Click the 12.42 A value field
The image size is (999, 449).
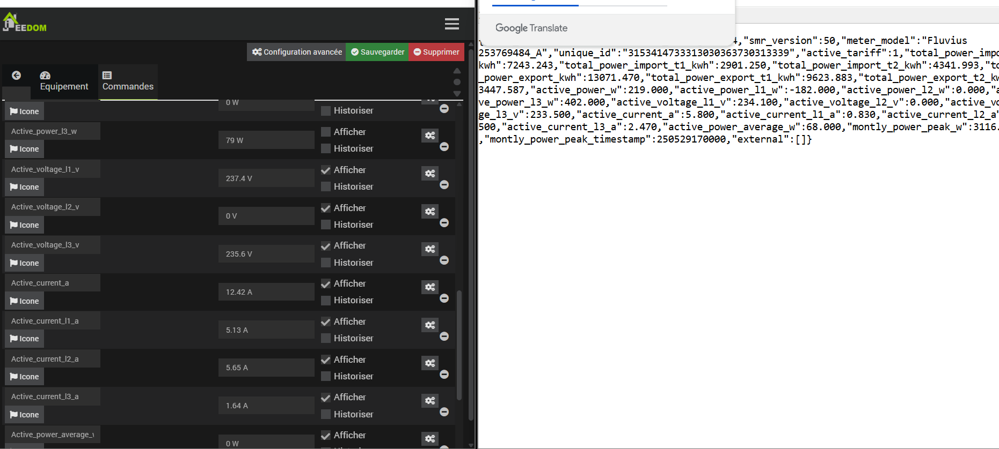[266, 292]
